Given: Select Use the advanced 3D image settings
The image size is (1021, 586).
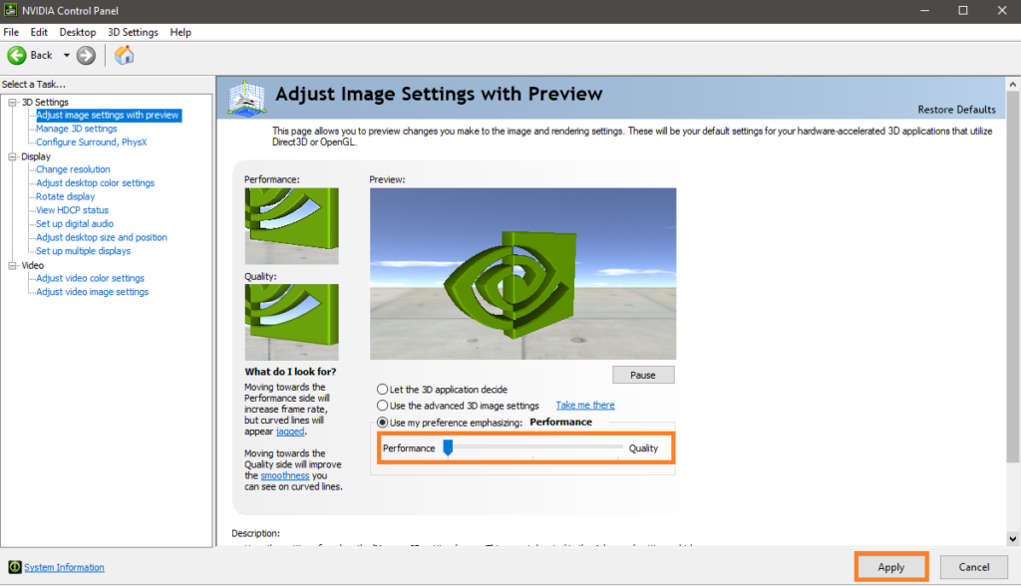Looking at the screenshot, I should (x=382, y=405).
